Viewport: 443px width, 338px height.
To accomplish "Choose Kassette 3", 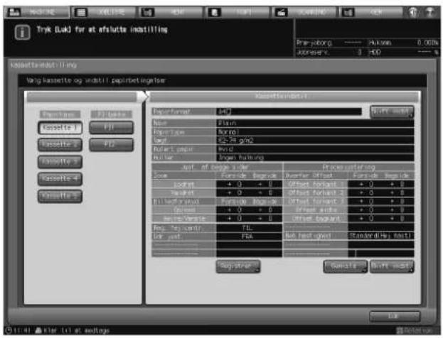I will click(60, 162).
